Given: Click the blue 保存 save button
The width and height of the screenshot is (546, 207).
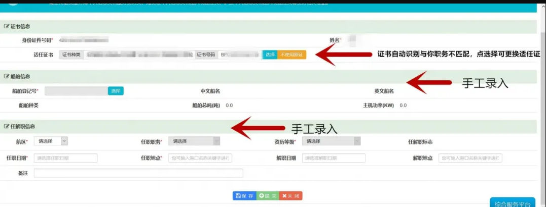Looking at the screenshot, I should [244, 196].
